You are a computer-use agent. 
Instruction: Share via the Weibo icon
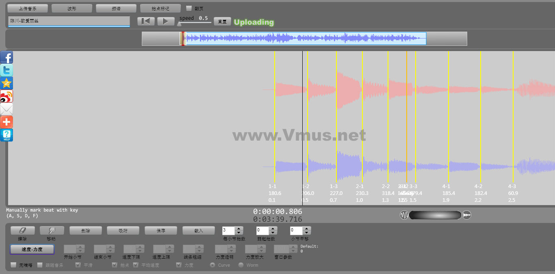[7, 96]
